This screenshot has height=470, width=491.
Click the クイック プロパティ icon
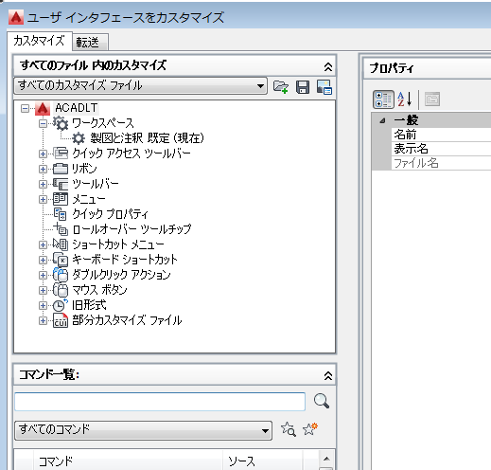click(x=61, y=214)
